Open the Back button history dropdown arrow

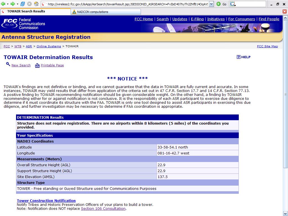[8, 4]
